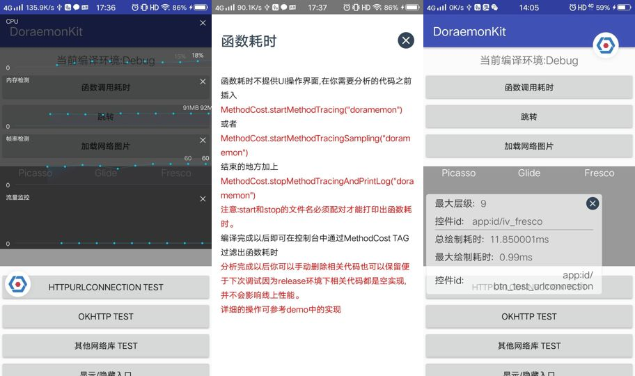This screenshot has width=635, height=376.
Task: Tap alarm icon in right screen status bar
Action: [572, 7]
